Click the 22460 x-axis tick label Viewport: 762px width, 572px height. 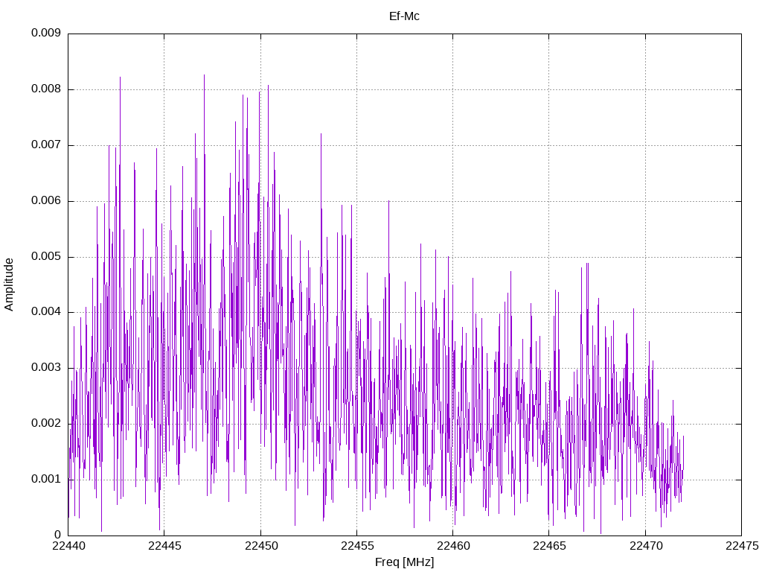point(452,546)
